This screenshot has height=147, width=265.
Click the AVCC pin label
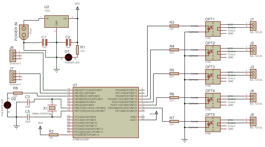(x=134, y=120)
